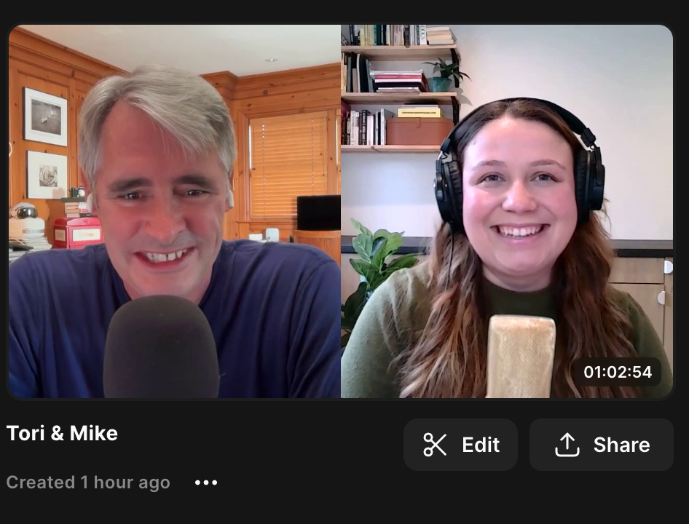The width and height of the screenshot is (689, 524).
Task: Click the lower framed picture on wood wall
Action: (x=48, y=175)
